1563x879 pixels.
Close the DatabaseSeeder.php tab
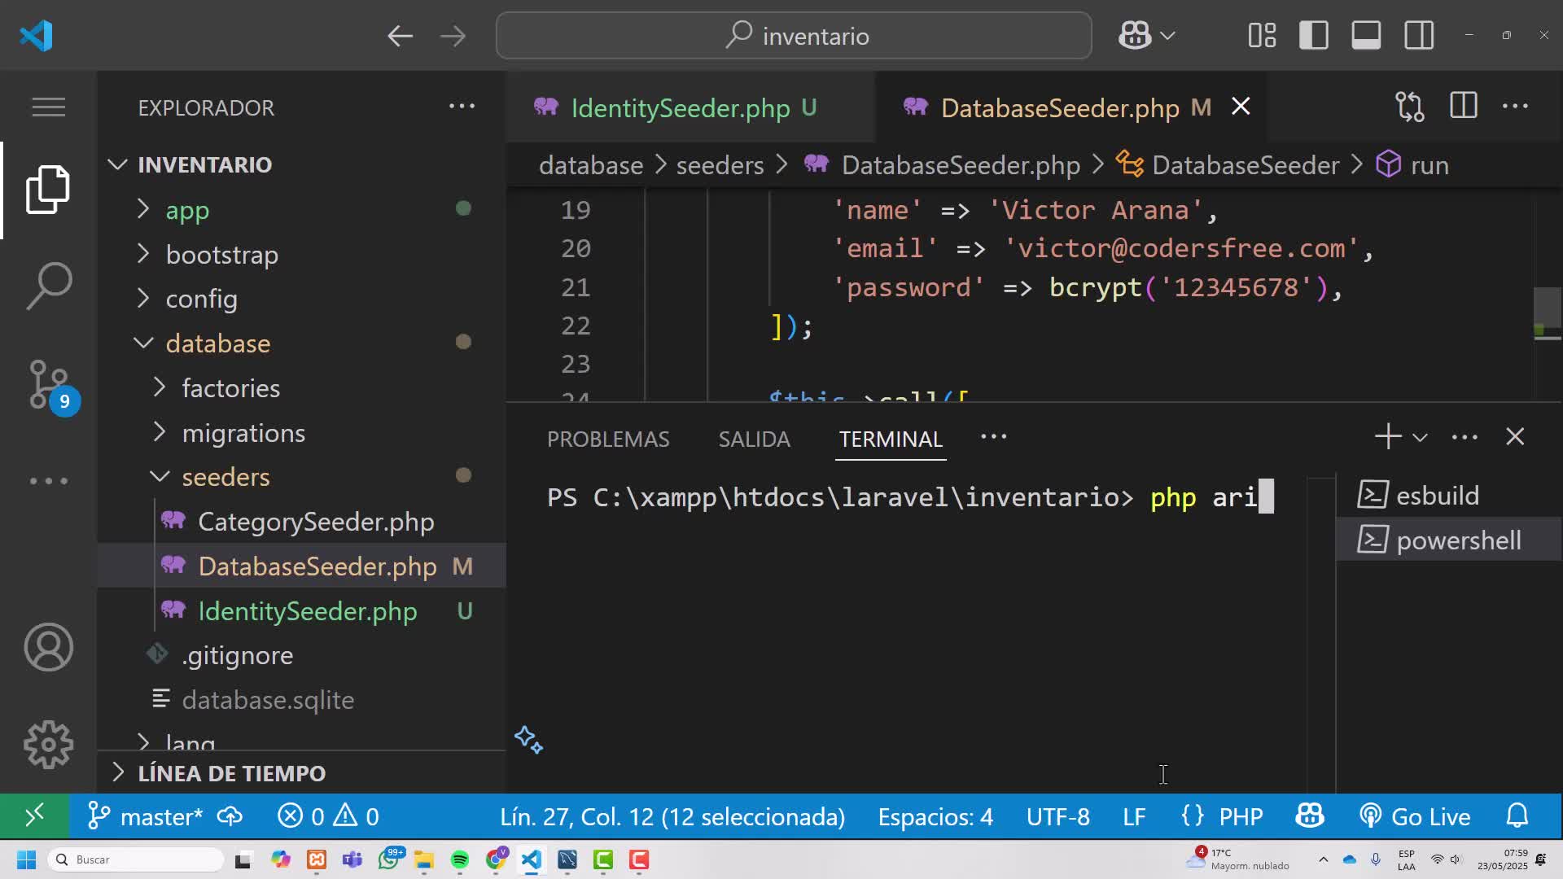point(1241,107)
